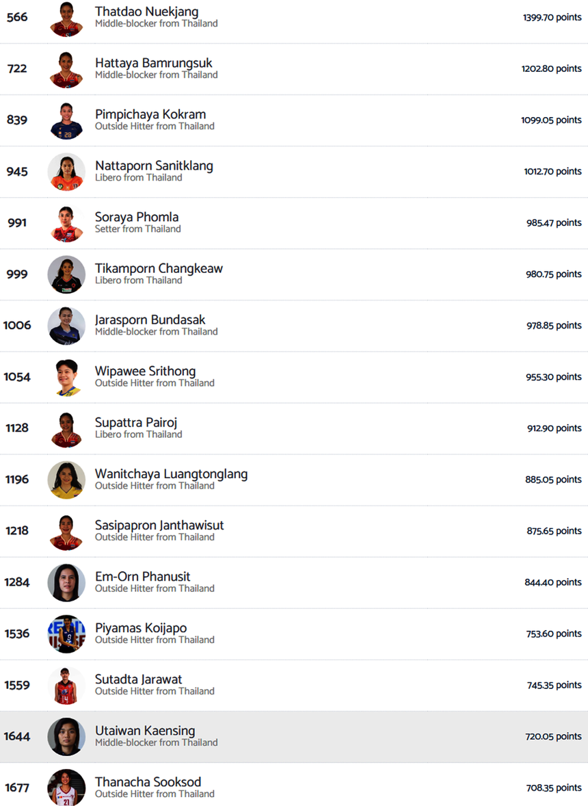Click Thatdao Nuekjang's player photo
The image size is (588, 806).
66,18
